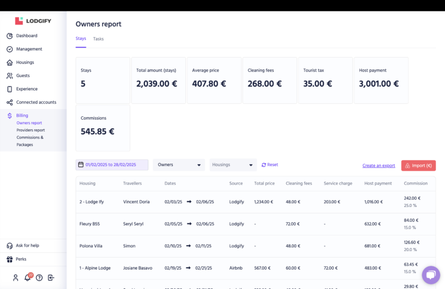
Task: Click 1,234.00 € total price cell
Action: [264, 202]
